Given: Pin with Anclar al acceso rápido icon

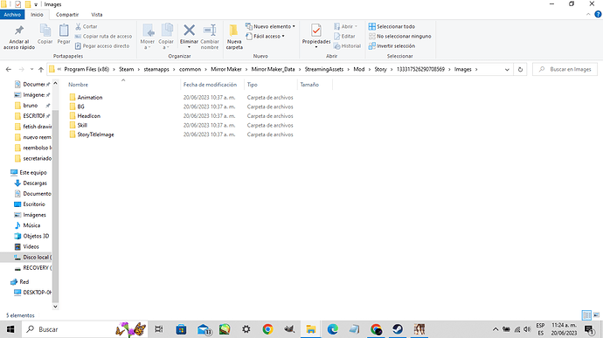Looking at the screenshot, I should (x=19, y=37).
